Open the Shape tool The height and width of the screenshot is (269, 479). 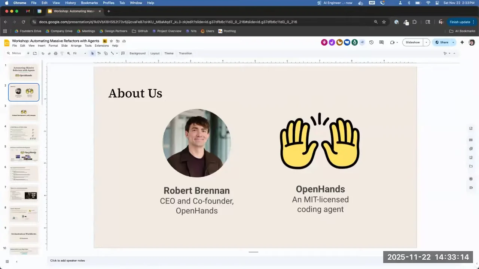(106, 53)
